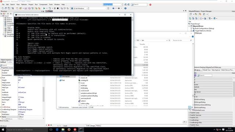Click the Pause toolbar icon

click(x=55, y=8)
